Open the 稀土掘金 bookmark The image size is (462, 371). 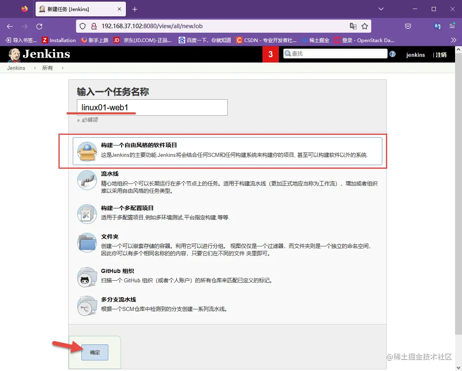point(316,40)
